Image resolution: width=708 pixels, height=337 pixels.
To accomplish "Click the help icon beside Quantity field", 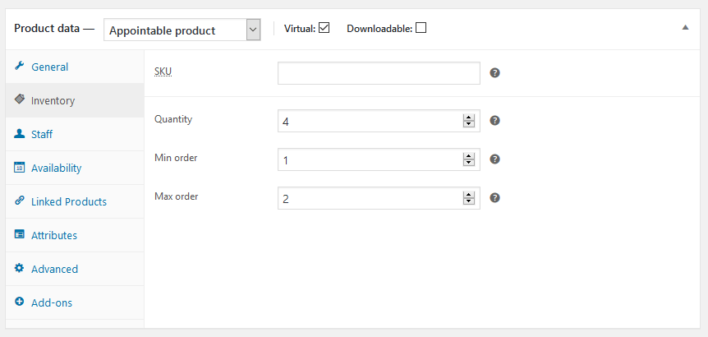I will click(495, 121).
